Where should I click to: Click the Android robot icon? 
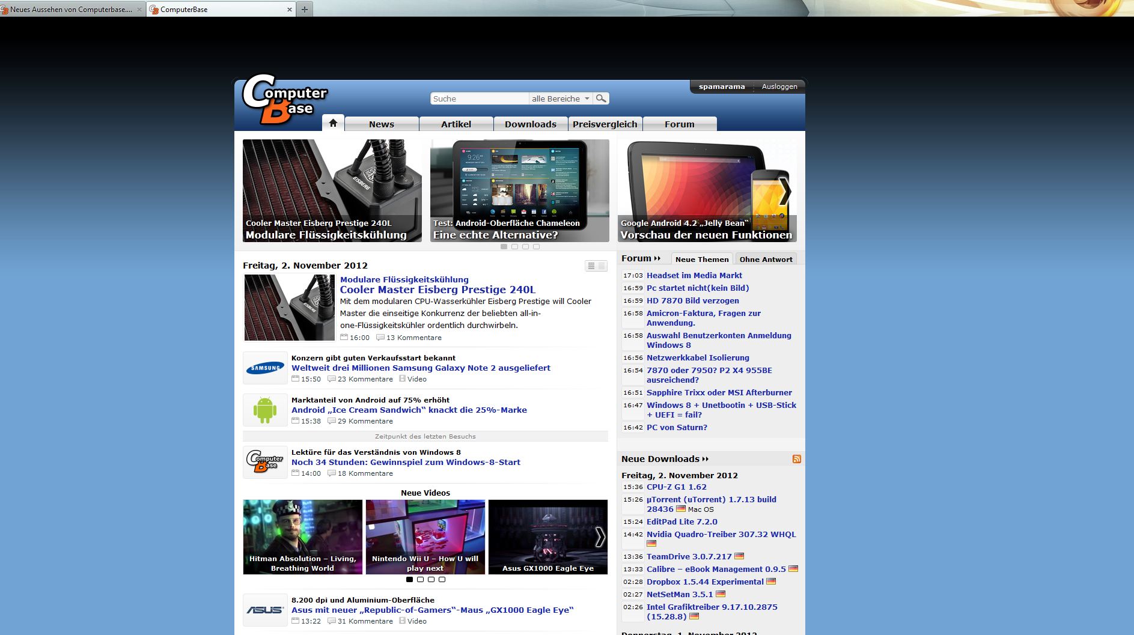tap(265, 410)
